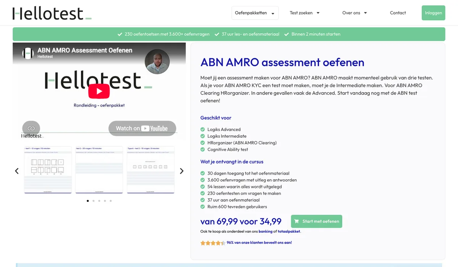This screenshot has height=267, width=458.
Task: Open thumbnail 'test 2 – 20 vragen'
Action: click(99, 170)
